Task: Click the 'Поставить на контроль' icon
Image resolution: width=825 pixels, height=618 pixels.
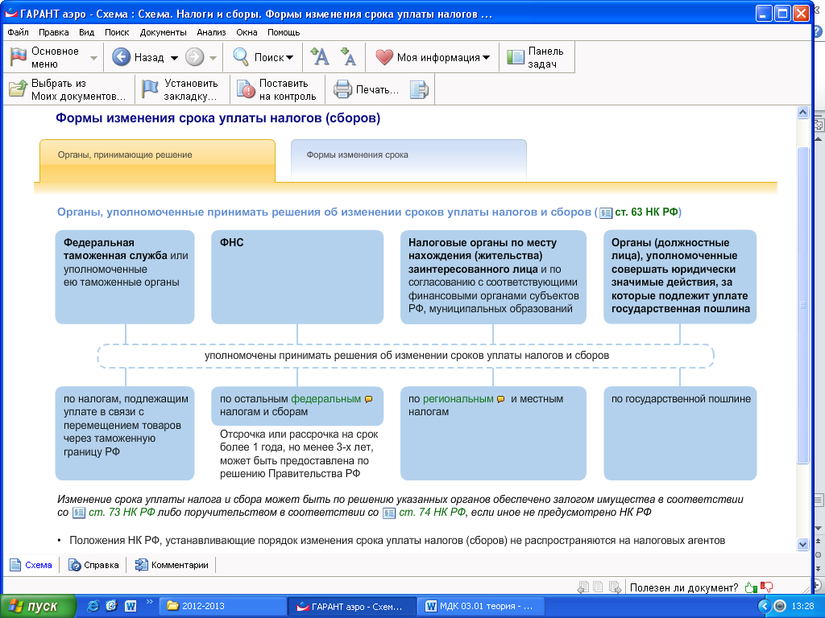Action: click(245, 89)
